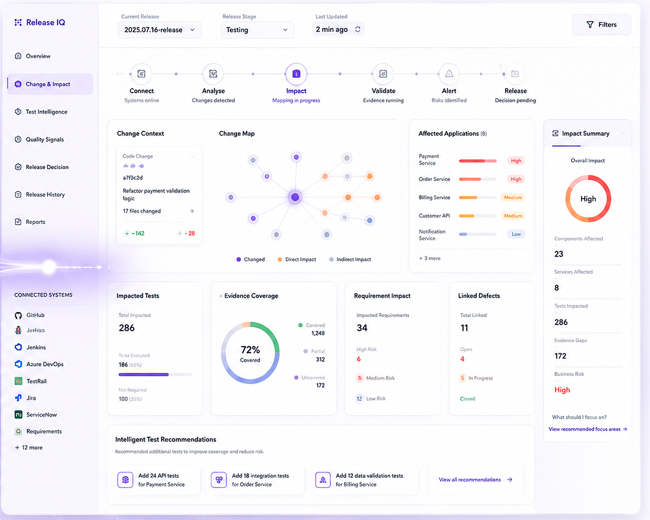This screenshot has height=520, width=650.
Task: Click the Overall Impact High gauge
Action: (588, 199)
